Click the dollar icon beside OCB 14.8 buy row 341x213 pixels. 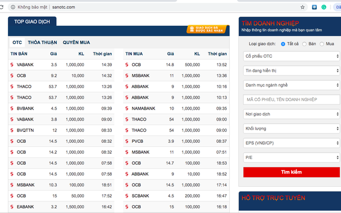(x=127, y=65)
